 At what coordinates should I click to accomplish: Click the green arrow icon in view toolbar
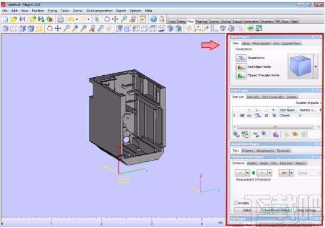click(x=250, y=29)
